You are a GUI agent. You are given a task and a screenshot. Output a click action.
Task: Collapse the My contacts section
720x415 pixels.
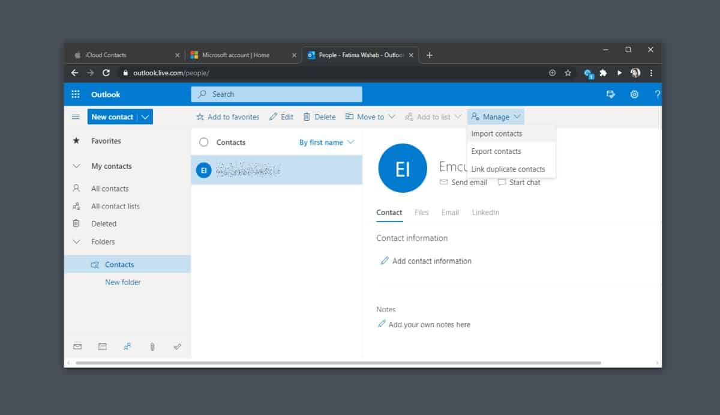(76, 166)
